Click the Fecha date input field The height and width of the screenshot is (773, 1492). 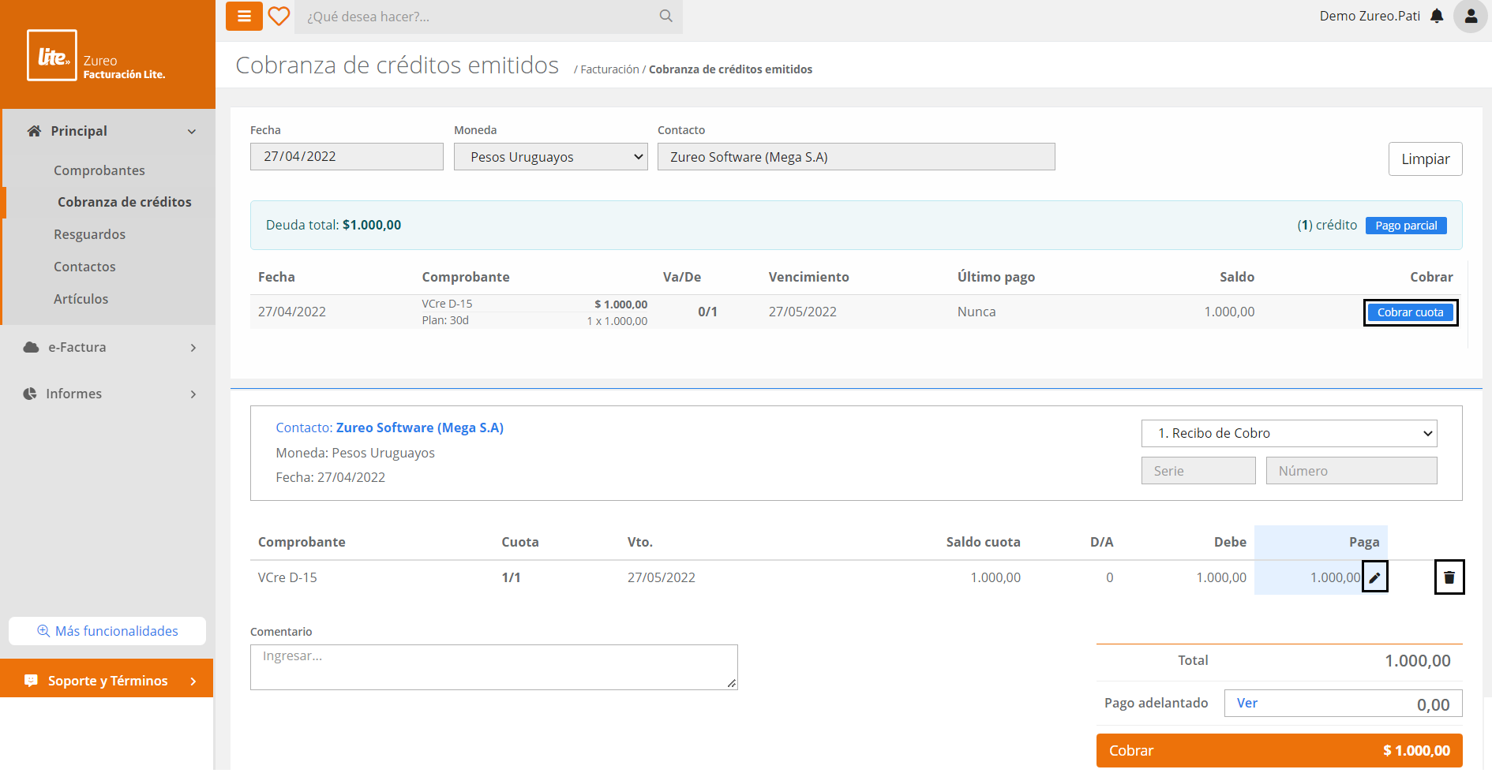347,156
